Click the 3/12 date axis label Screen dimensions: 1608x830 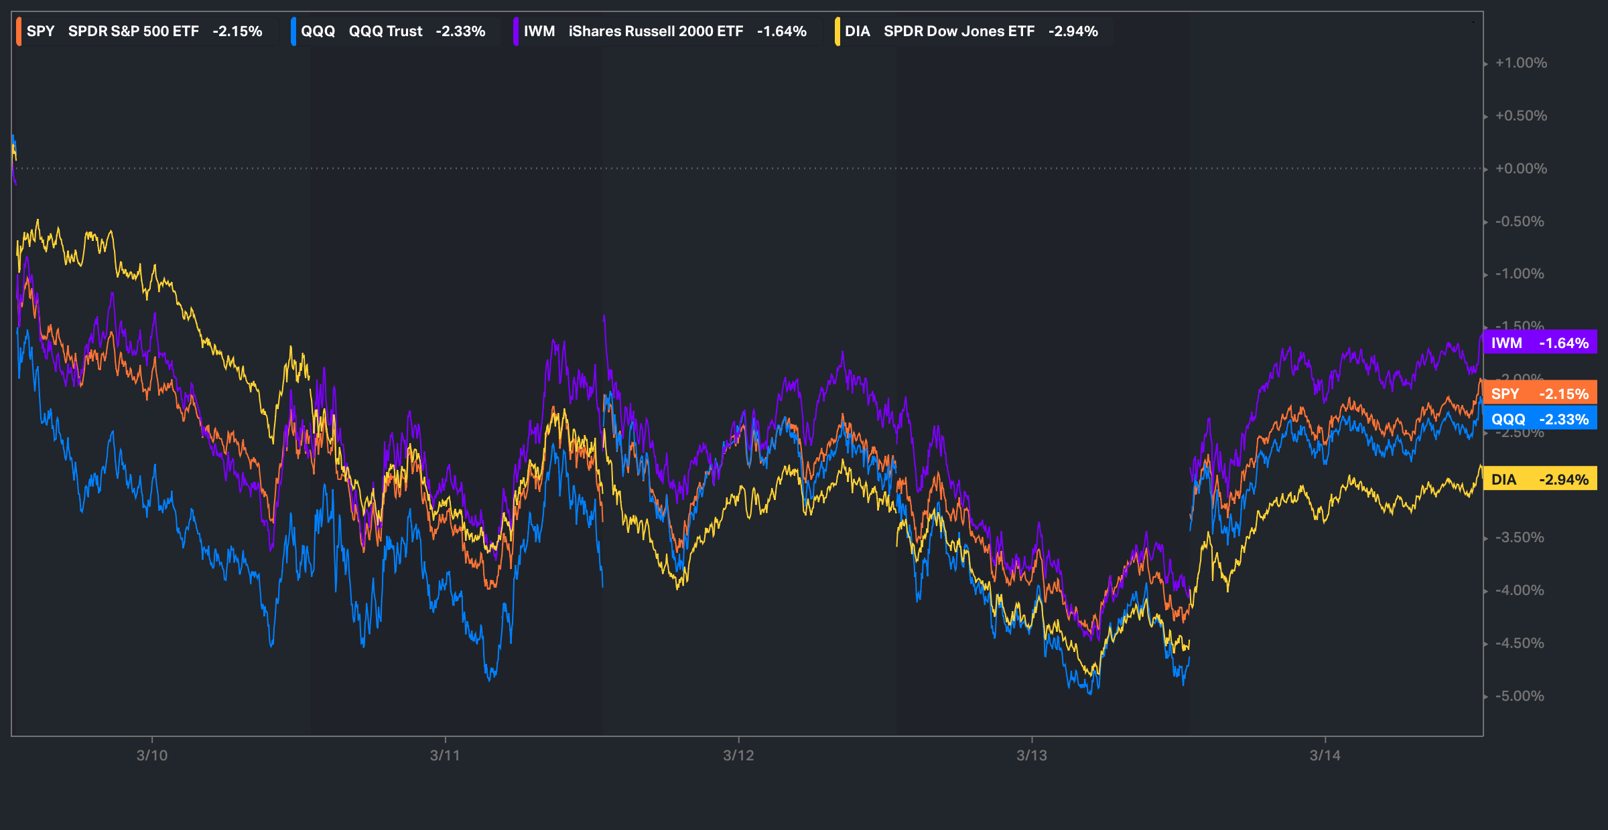[738, 756]
